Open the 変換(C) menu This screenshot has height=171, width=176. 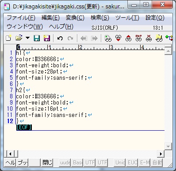(75, 18)
